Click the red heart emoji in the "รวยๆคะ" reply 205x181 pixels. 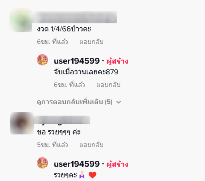pos(93,175)
